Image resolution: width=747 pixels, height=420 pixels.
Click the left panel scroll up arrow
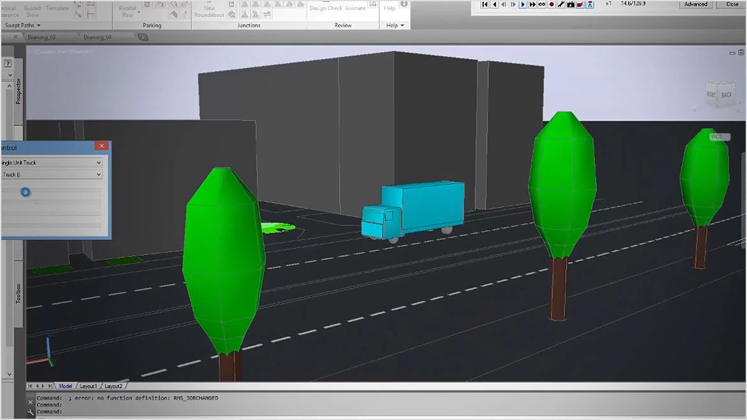(10, 86)
